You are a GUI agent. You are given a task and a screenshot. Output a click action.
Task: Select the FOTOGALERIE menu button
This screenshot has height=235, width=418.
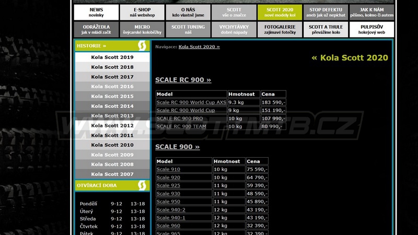tap(280, 29)
